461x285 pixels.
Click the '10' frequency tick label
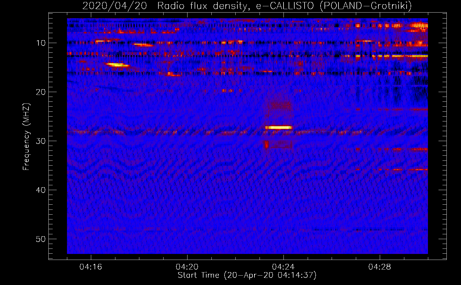(x=41, y=43)
